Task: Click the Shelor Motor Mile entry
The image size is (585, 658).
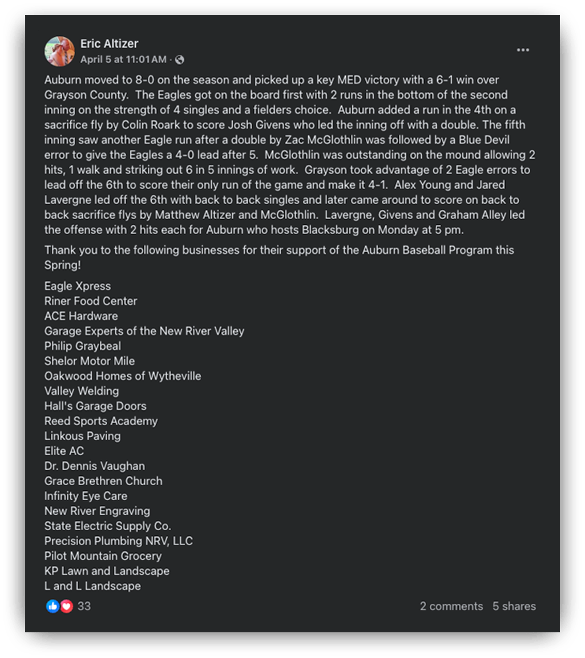Action: point(90,361)
